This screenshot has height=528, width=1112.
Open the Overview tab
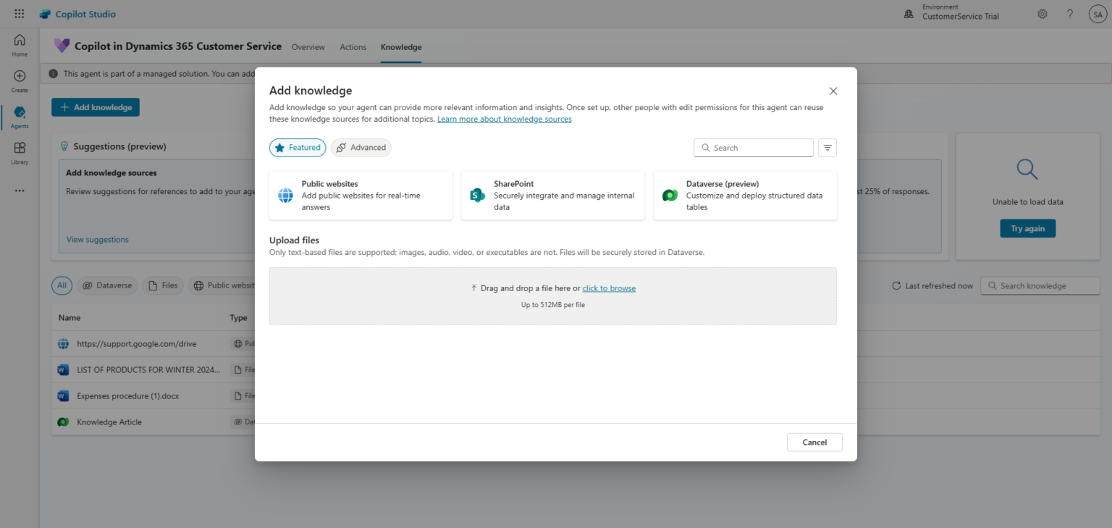point(308,46)
